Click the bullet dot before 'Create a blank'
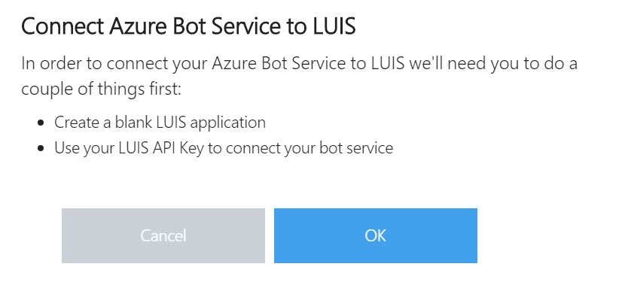Image resolution: width=622 pixels, height=291 pixels. [41, 123]
